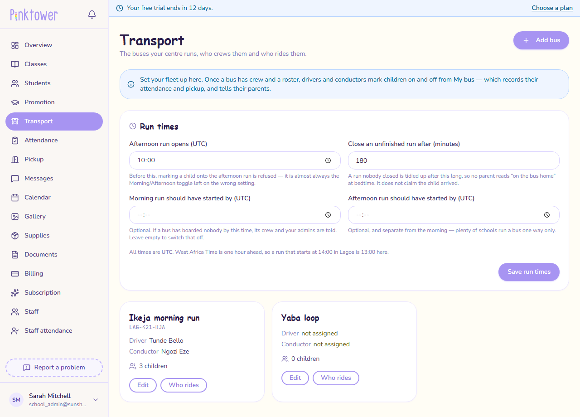
Task: Follow the Choose a plan link
Action: tap(552, 8)
